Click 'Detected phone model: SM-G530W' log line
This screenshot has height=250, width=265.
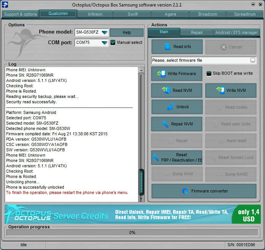pos(38,128)
